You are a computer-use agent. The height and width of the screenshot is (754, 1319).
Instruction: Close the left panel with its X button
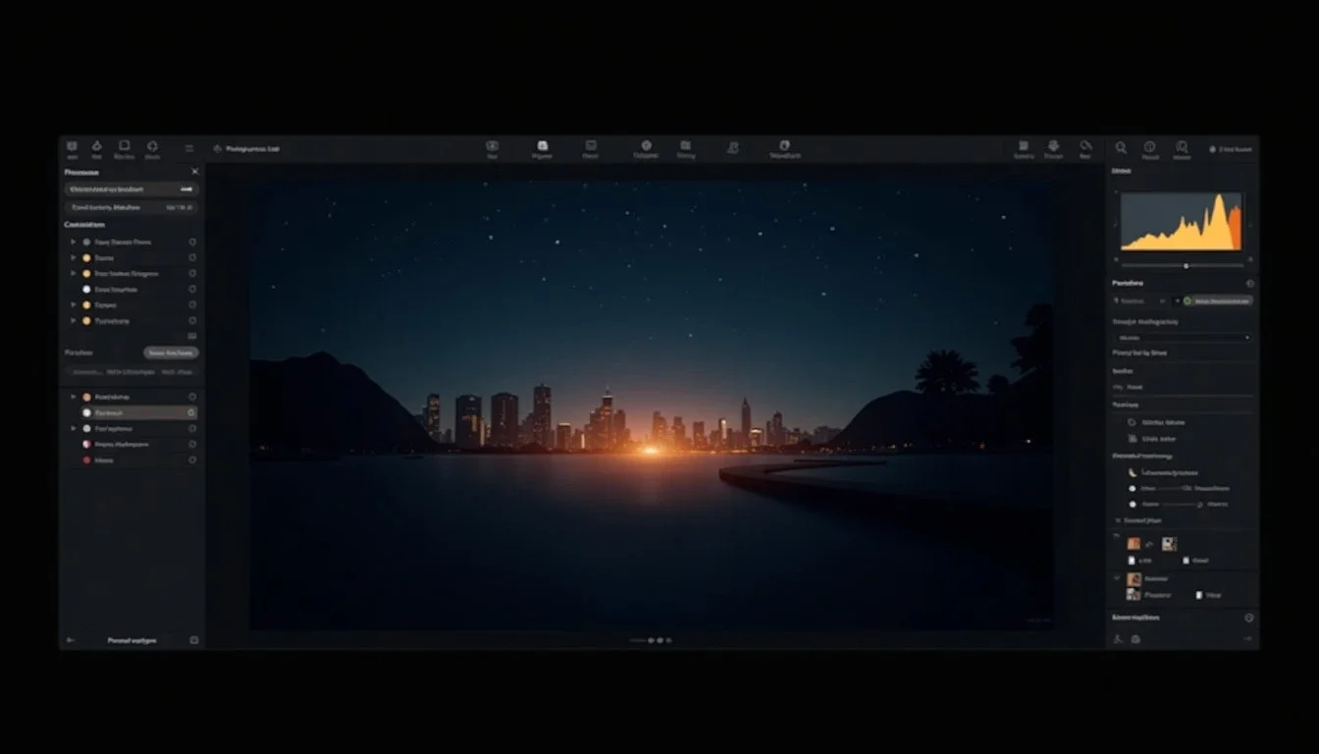(x=194, y=172)
